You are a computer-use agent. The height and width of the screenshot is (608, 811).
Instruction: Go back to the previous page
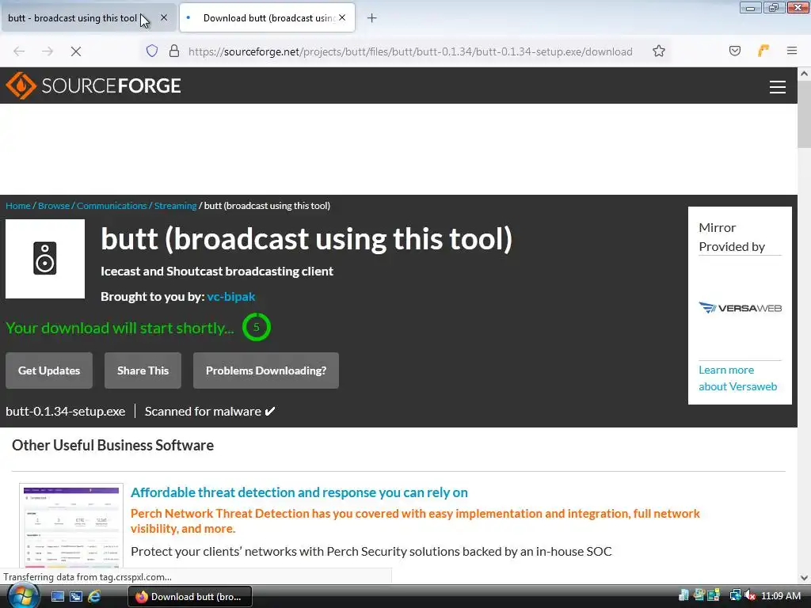point(19,51)
